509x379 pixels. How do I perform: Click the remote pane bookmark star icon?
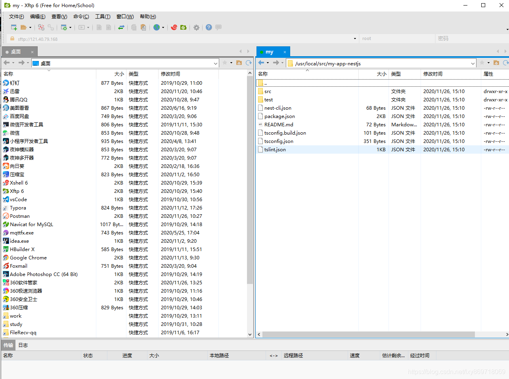tap(482, 63)
